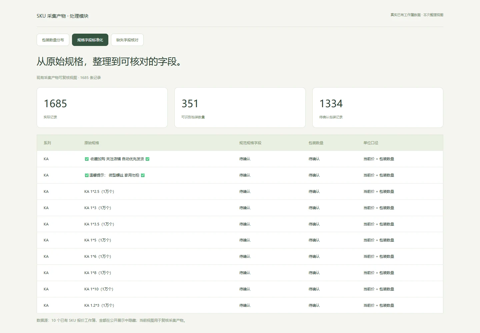The width and height of the screenshot is (480, 333).
Task: Click the 数据源 footer note
Action: [112, 321]
